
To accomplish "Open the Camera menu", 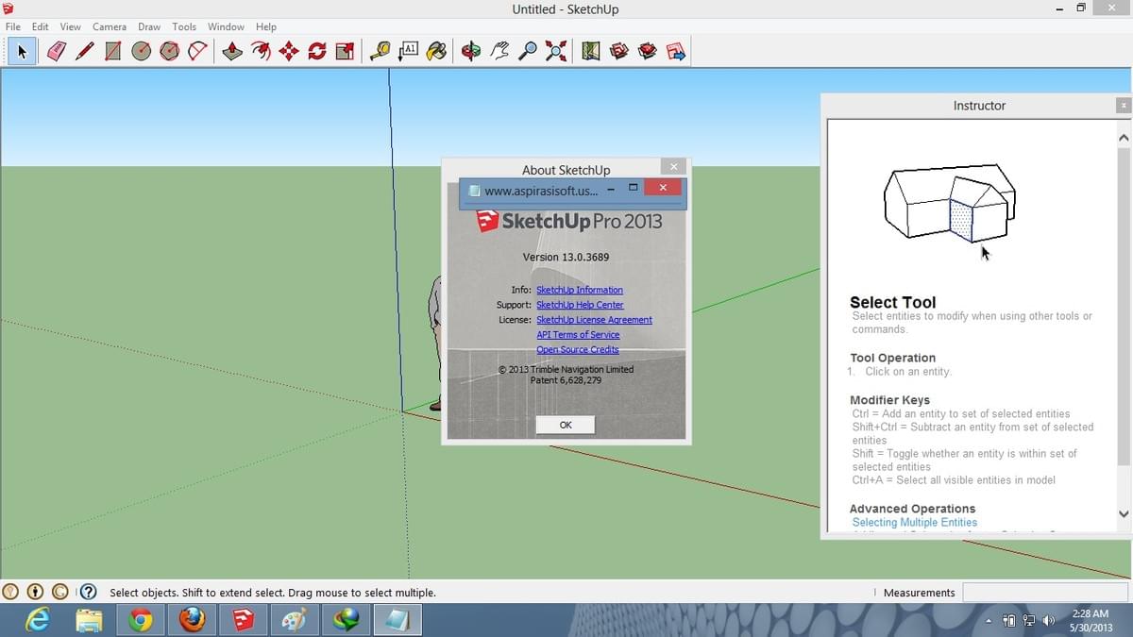I will (x=110, y=26).
